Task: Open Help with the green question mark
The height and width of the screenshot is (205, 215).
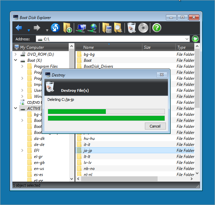Action: point(157,28)
